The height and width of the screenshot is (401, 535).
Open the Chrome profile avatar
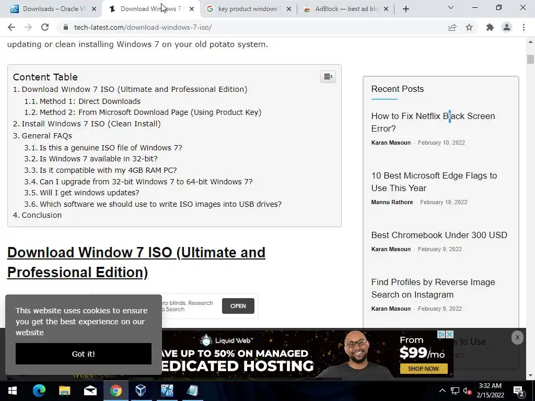[x=507, y=27]
